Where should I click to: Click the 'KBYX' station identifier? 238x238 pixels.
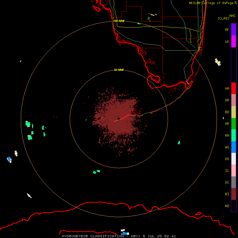pyautogui.click(x=136, y=236)
